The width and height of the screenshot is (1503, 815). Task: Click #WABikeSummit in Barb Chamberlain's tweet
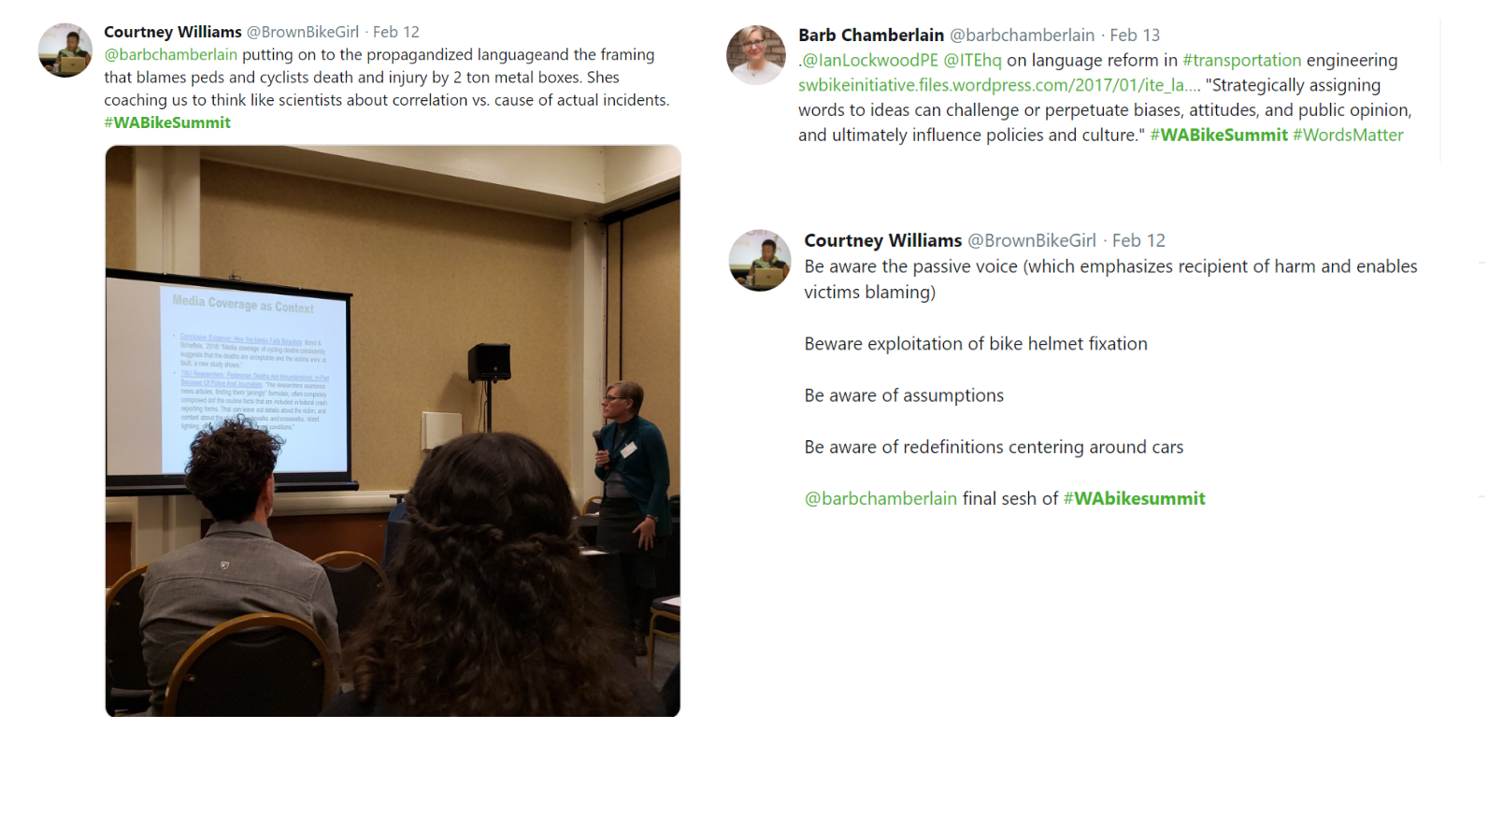click(1219, 135)
